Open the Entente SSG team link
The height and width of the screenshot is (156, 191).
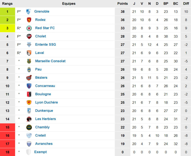pos(45,45)
